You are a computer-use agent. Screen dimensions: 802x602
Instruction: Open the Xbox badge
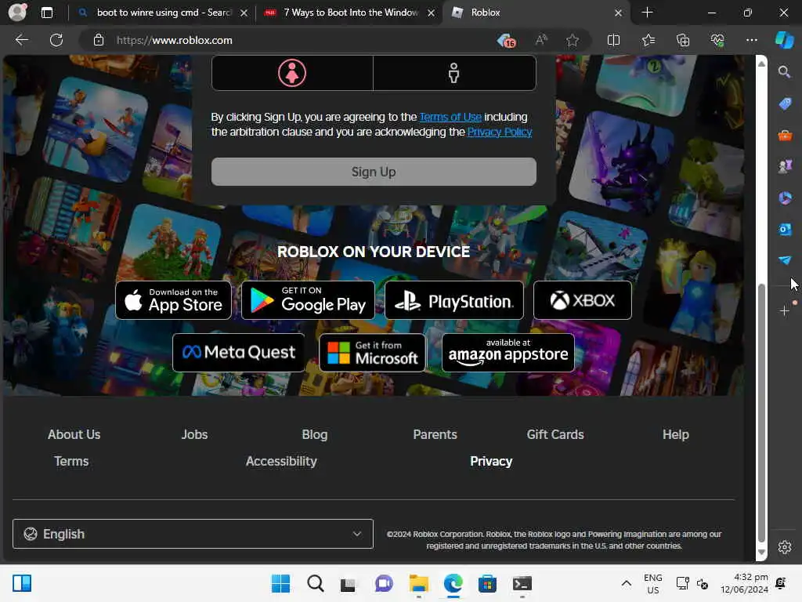click(x=582, y=300)
